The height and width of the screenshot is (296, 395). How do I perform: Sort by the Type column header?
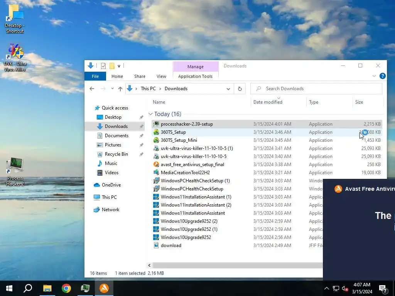tap(314, 102)
